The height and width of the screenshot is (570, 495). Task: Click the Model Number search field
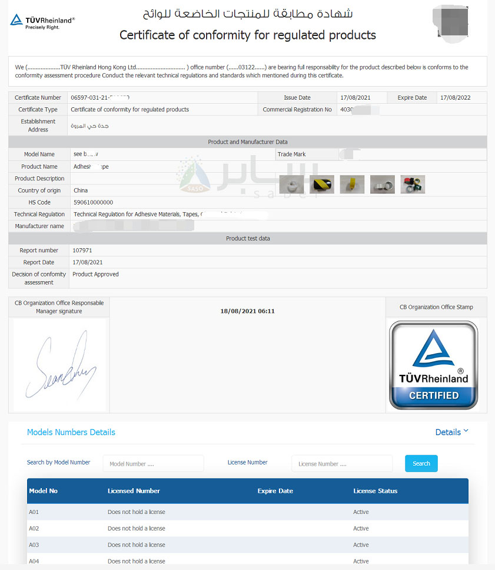point(153,464)
